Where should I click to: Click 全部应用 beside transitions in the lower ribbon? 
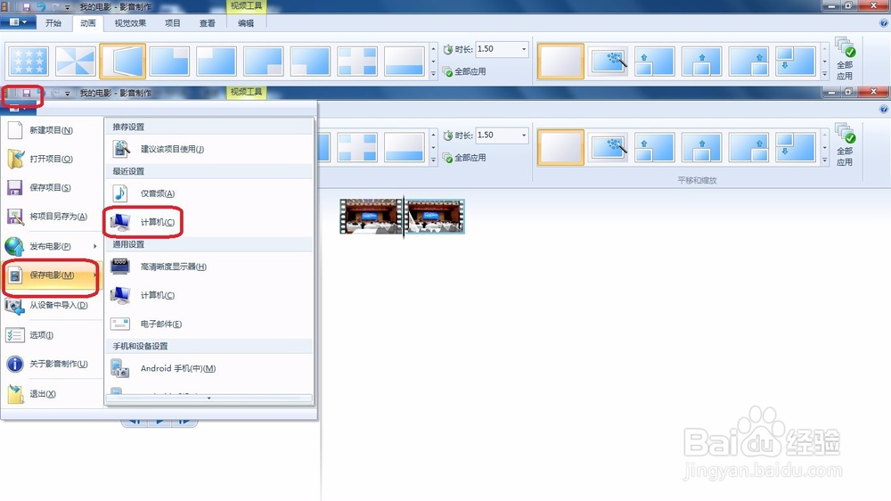pyautogui.click(x=465, y=158)
